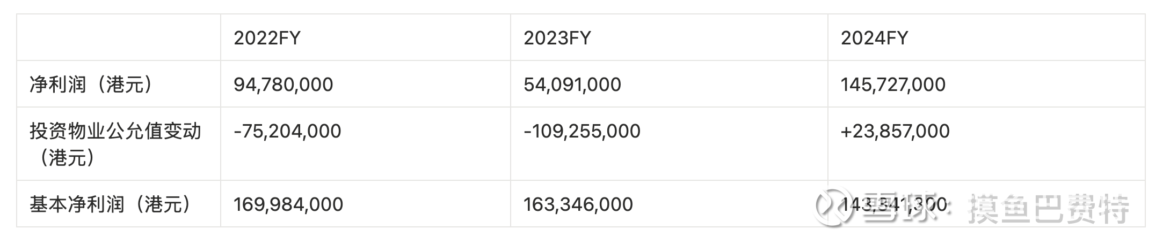Click the 2022FY column header
The height and width of the screenshot is (244, 1163).
[x=267, y=38]
